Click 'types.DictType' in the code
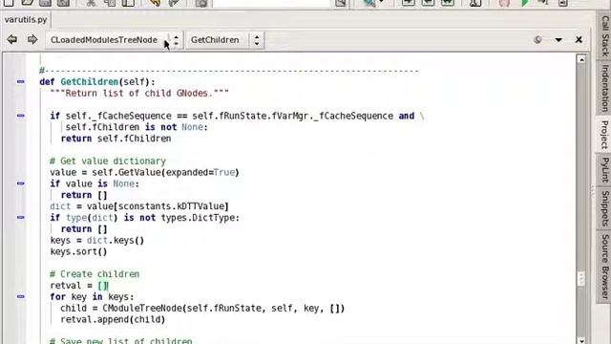 (199, 218)
